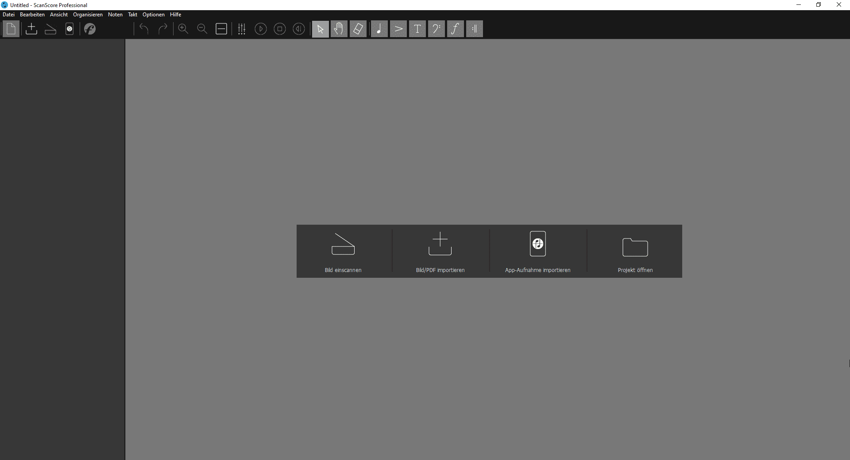Viewport: 850px width, 460px height.
Task: Select the Text tool
Action: tap(417, 29)
